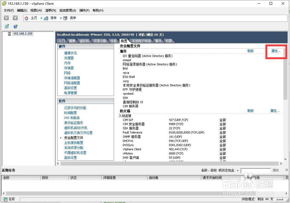The height and width of the screenshot is (203, 290).
Task: Switch to the 入门 tab
Action: (x=62, y=41)
